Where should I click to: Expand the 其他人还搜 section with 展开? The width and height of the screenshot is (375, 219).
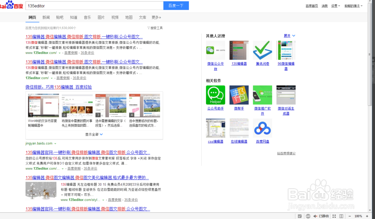pyautogui.click(x=289, y=36)
